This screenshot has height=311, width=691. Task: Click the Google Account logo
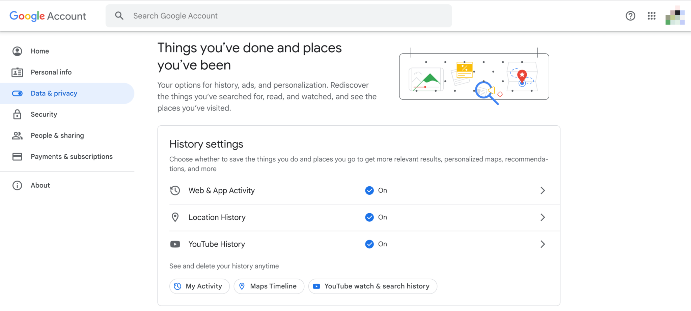(48, 16)
